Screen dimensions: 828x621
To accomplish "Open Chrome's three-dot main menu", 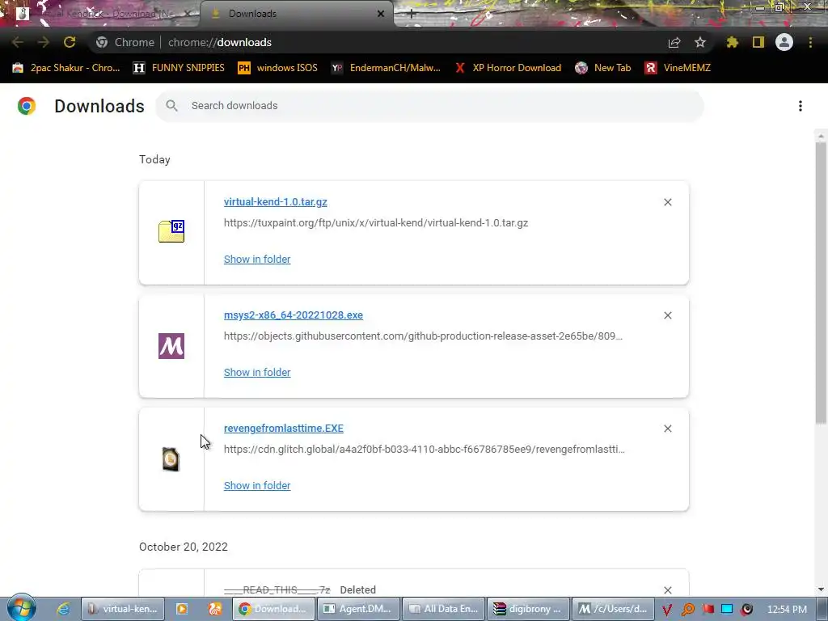I will [810, 42].
